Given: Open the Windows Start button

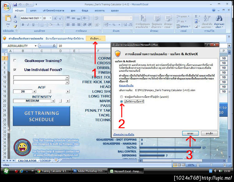Looking at the screenshot, I should 6,171.
